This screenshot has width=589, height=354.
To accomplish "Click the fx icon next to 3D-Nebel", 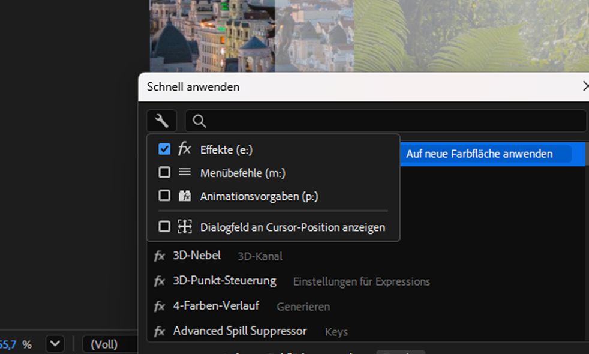I will [160, 256].
